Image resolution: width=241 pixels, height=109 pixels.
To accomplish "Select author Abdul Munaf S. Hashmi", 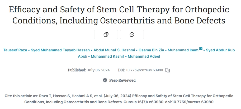I will click(x=112, y=50).
